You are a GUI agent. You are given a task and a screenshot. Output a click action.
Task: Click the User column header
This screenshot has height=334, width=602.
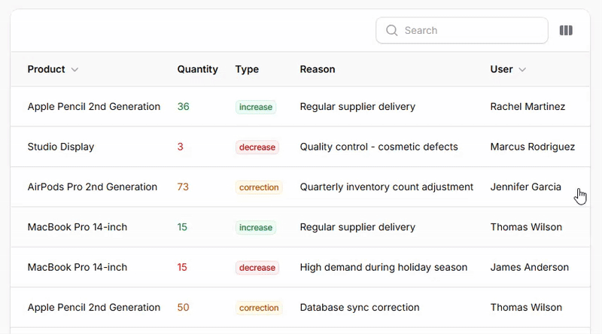click(501, 69)
